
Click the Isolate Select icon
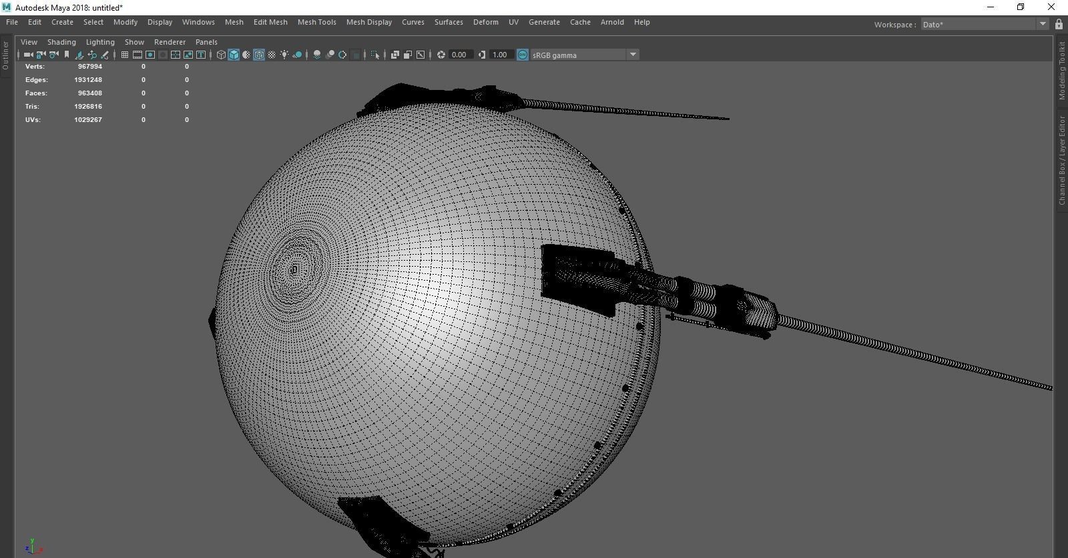coord(375,55)
